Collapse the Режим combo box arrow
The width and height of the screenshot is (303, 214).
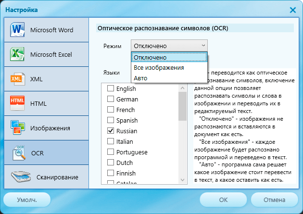click(x=203, y=46)
